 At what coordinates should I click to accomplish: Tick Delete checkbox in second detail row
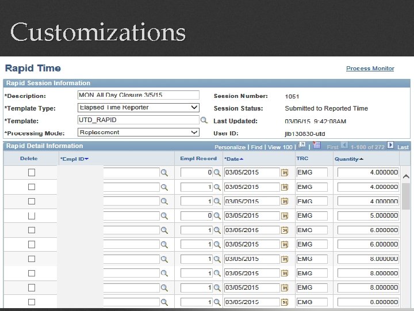(32, 187)
